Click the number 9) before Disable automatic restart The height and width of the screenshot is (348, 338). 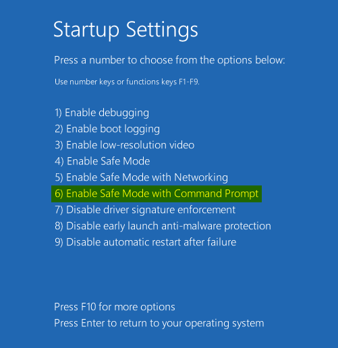(x=59, y=242)
